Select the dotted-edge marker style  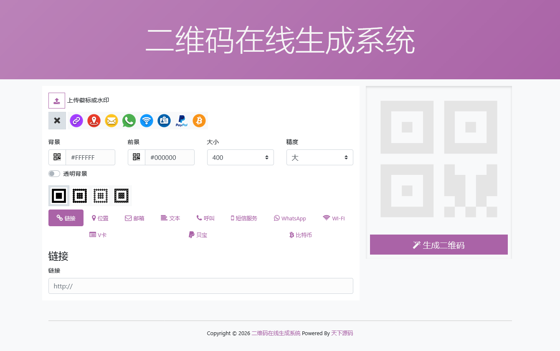click(80, 196)
